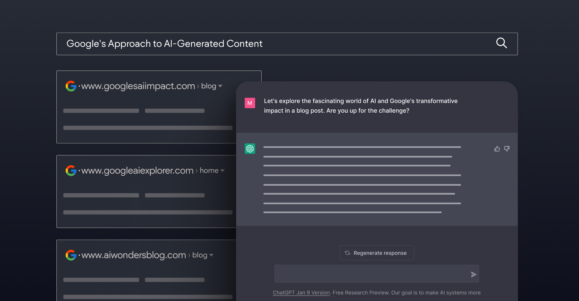Click the send message arrow icon

point(474,274)
